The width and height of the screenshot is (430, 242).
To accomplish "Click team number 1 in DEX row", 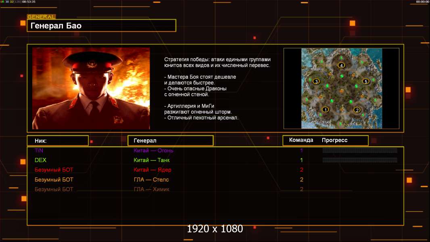I will 301,160.
